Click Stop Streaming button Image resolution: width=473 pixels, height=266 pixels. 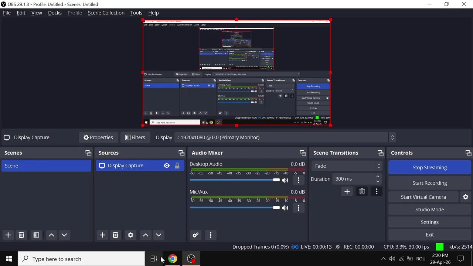[429, 167]
